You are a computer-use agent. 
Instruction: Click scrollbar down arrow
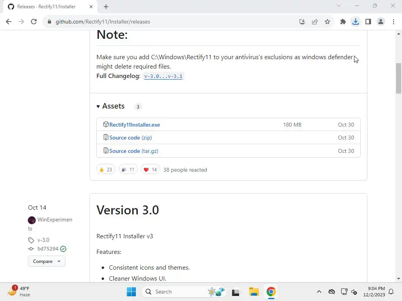398,279
